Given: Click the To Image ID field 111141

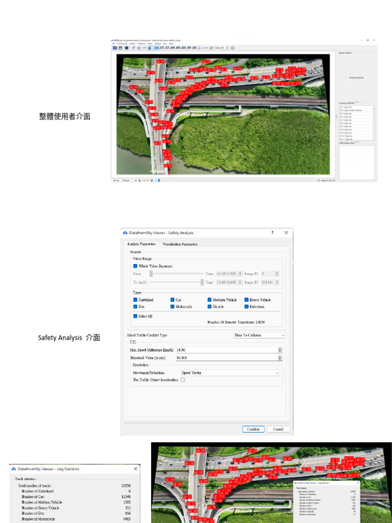Looking at the screenshot, I should point(268,282).
